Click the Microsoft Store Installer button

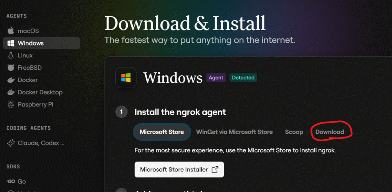tap(179, 170)
